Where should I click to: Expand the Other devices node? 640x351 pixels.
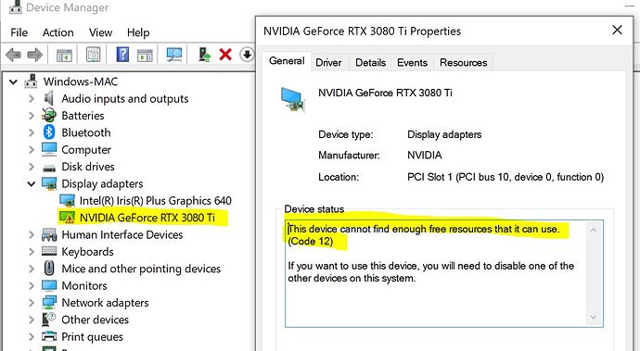32,320
